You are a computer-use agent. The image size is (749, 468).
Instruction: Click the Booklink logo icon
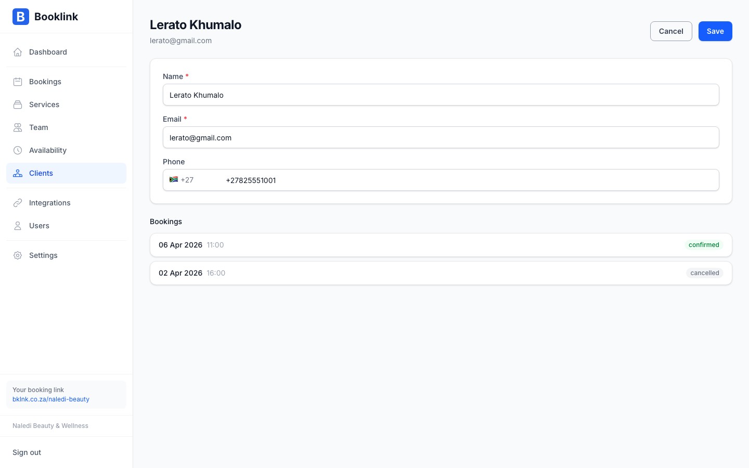(20, 17)
